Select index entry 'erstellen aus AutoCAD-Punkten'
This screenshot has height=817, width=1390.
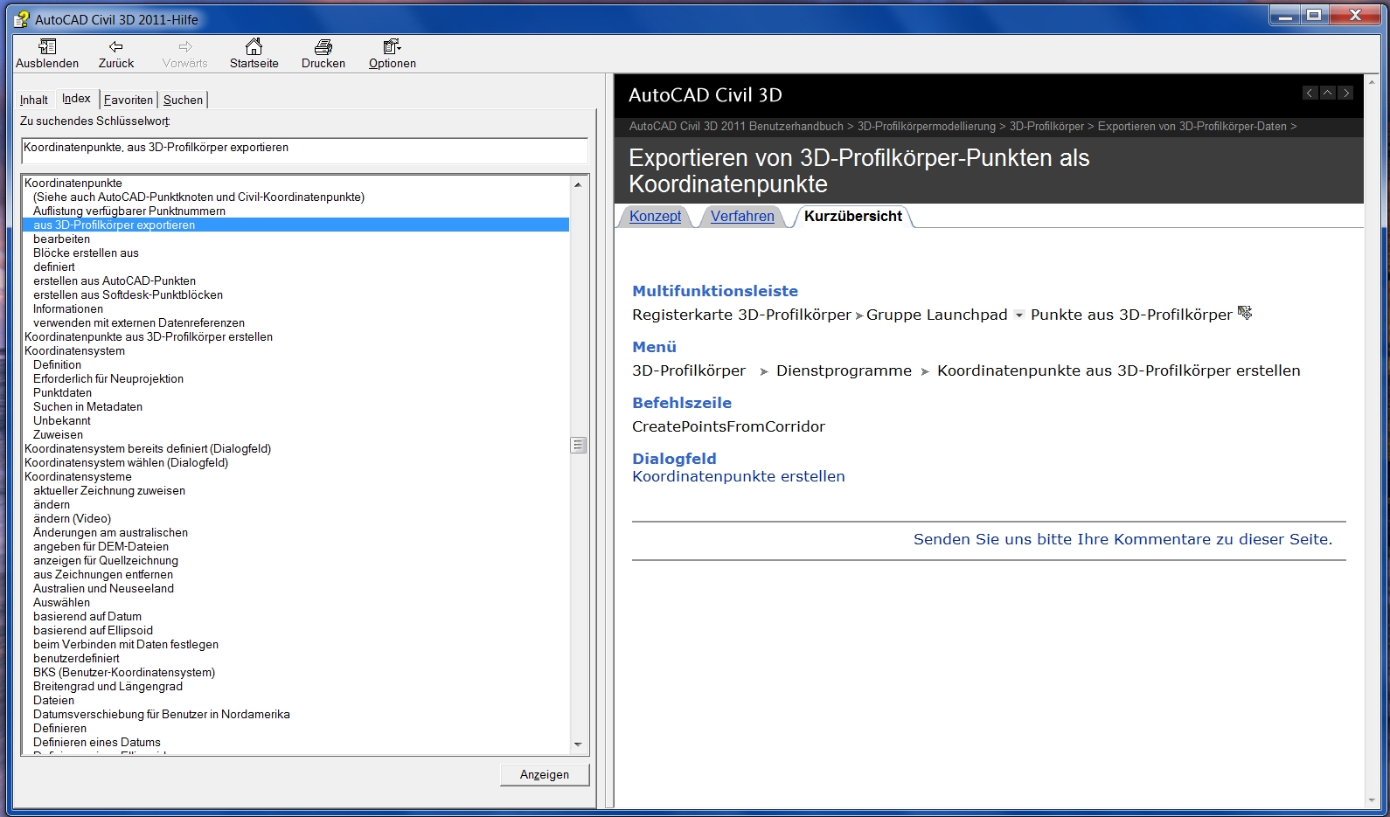point(115,280)
